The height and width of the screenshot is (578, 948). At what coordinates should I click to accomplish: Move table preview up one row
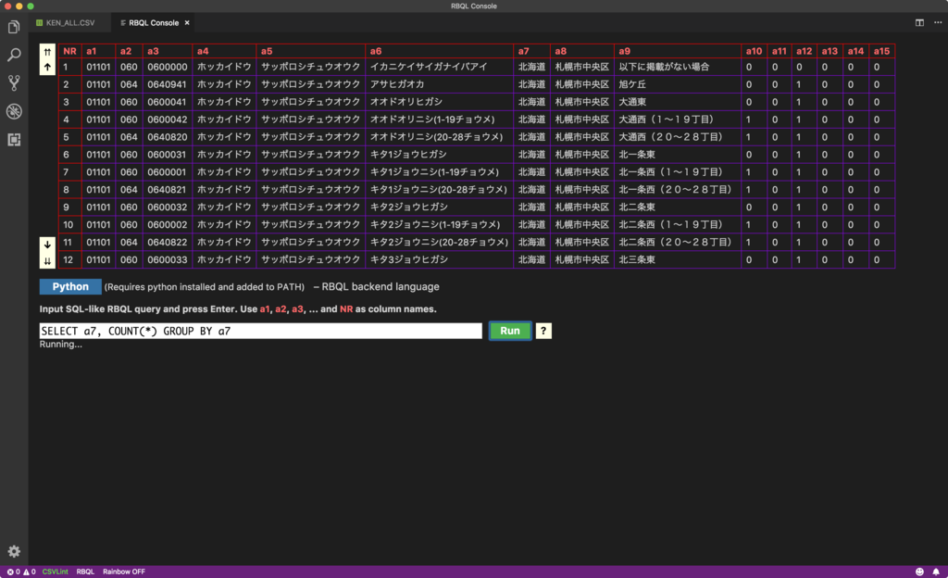(48, 67)
